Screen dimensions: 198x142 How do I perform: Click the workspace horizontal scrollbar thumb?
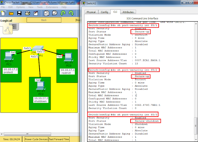[x=28, y=134]
